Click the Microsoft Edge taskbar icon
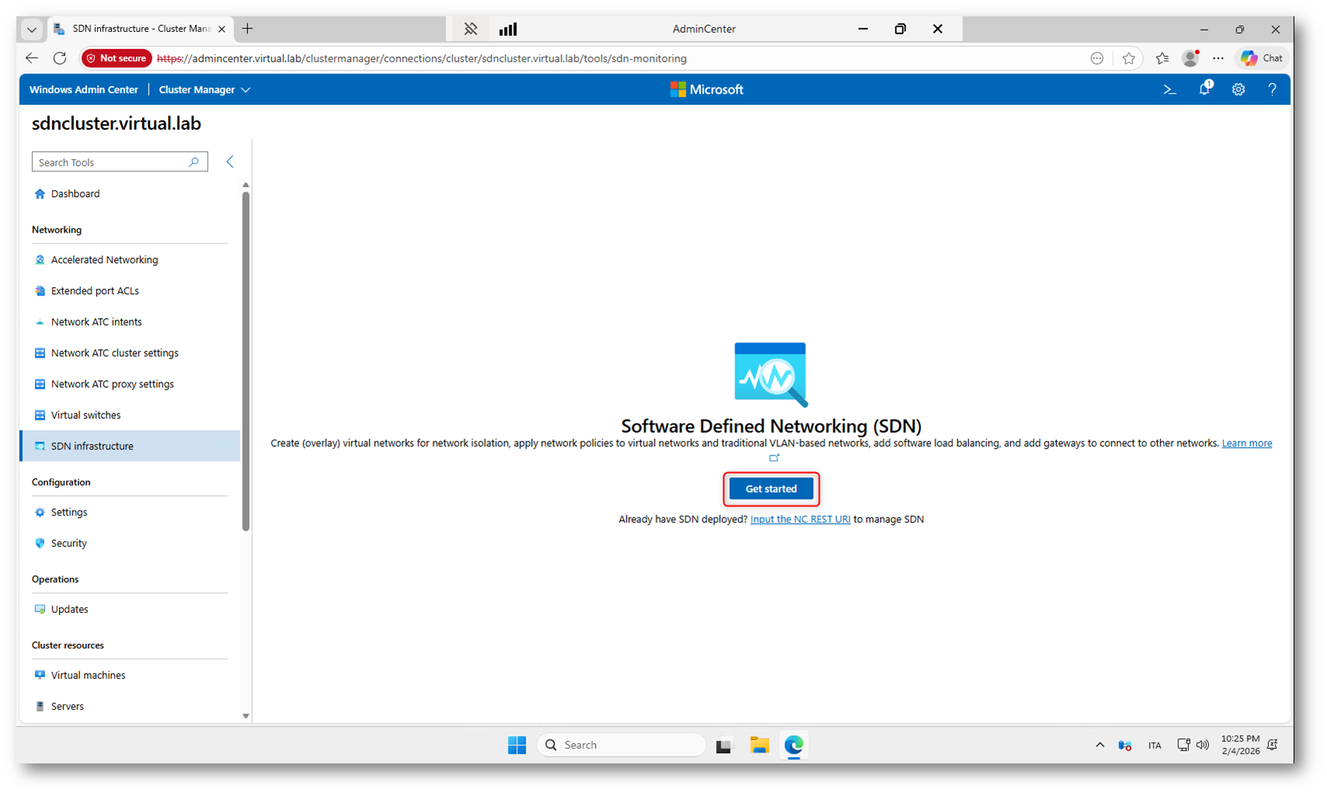The image size is (1327, 796). (794, 745)
